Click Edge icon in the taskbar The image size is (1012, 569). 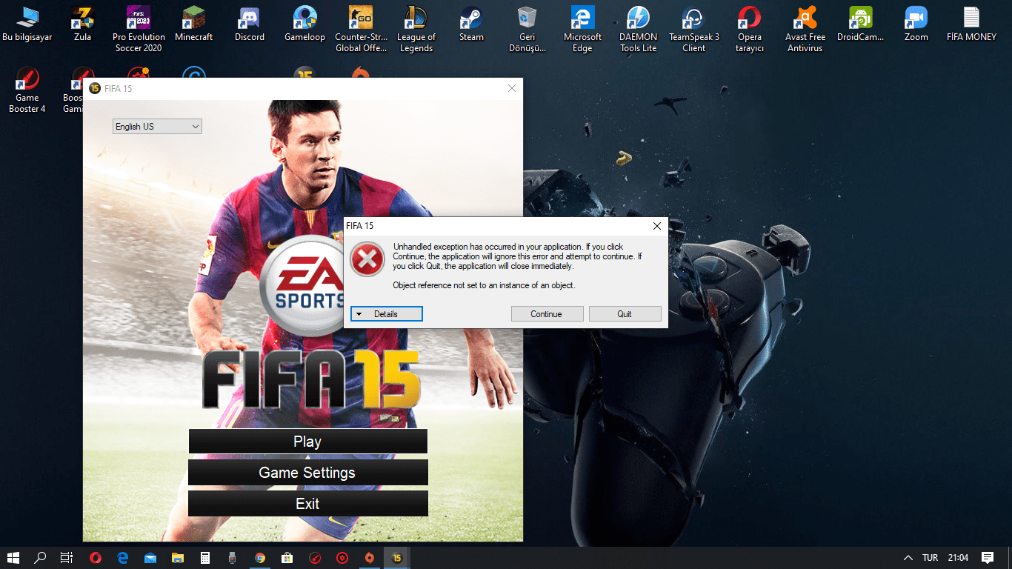click(x=123, y=558)
